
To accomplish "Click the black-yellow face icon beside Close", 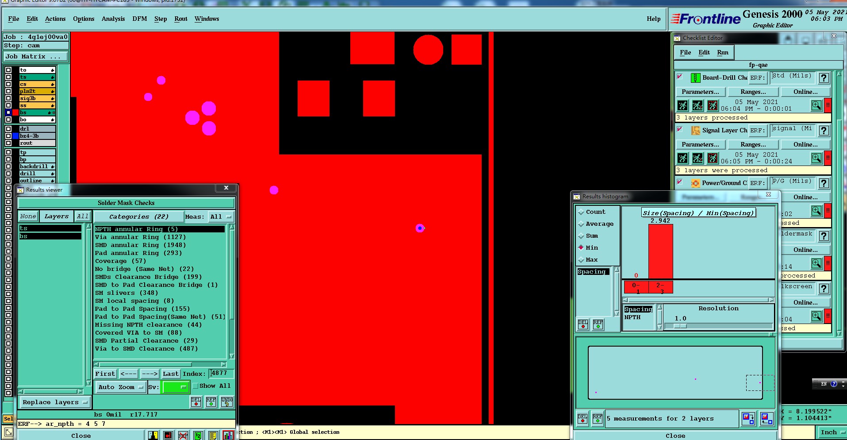I will (153, 435).
